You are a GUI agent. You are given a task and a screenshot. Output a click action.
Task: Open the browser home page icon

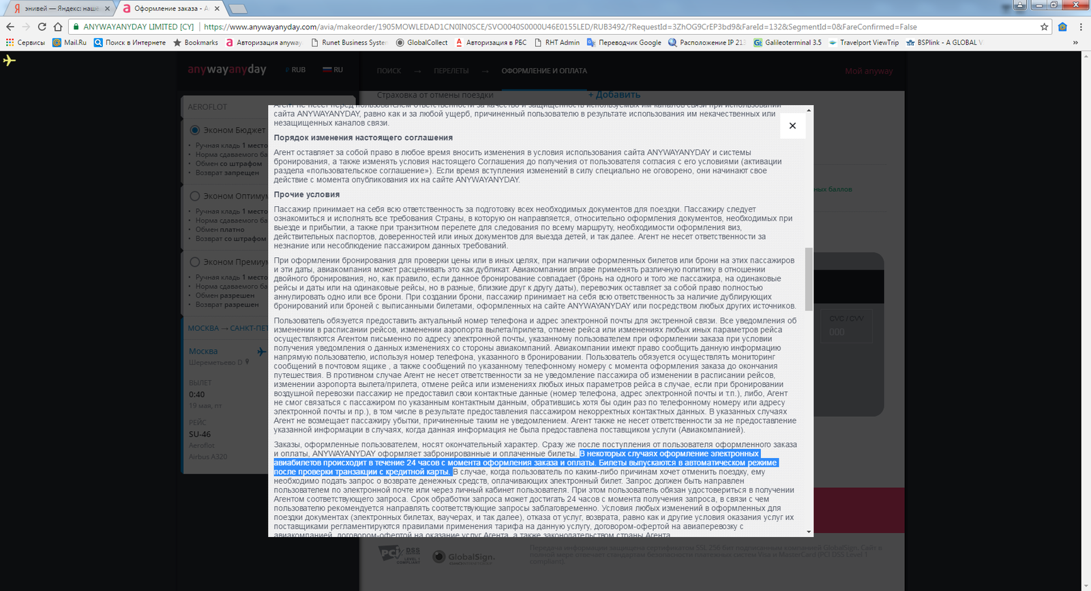[x=58, y=27]
